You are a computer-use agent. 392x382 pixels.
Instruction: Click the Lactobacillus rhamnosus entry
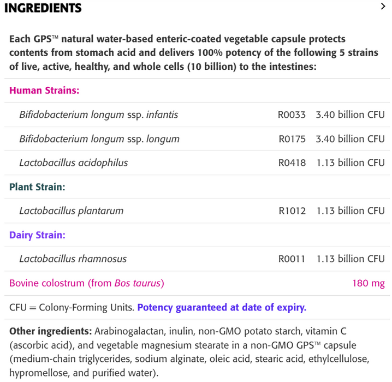pyautogui.click(x=73, y=259)
